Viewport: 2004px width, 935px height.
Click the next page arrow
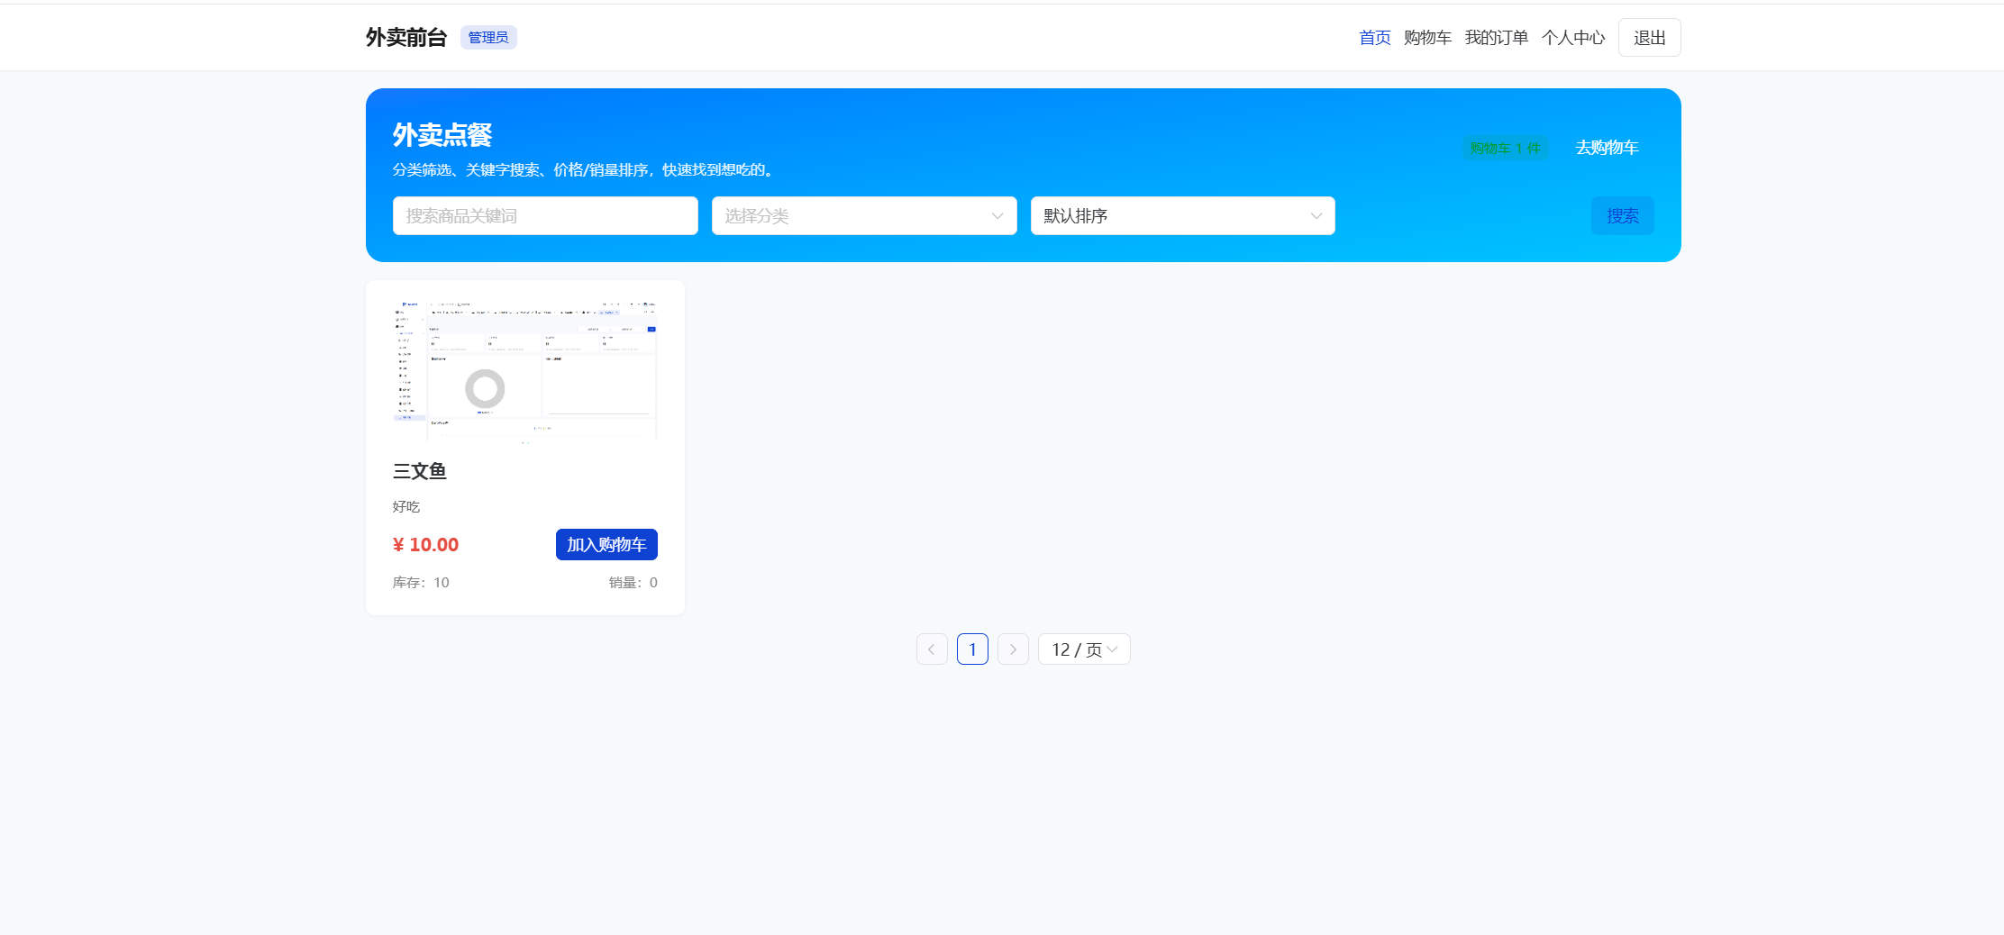[1013, 649]
